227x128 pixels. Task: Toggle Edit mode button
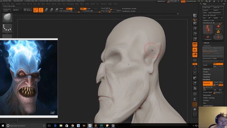click(x=35, y=10)
